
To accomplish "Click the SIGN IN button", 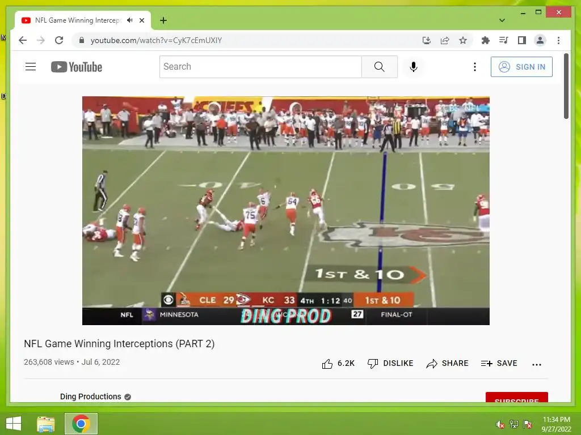I will tap(521, 67).
